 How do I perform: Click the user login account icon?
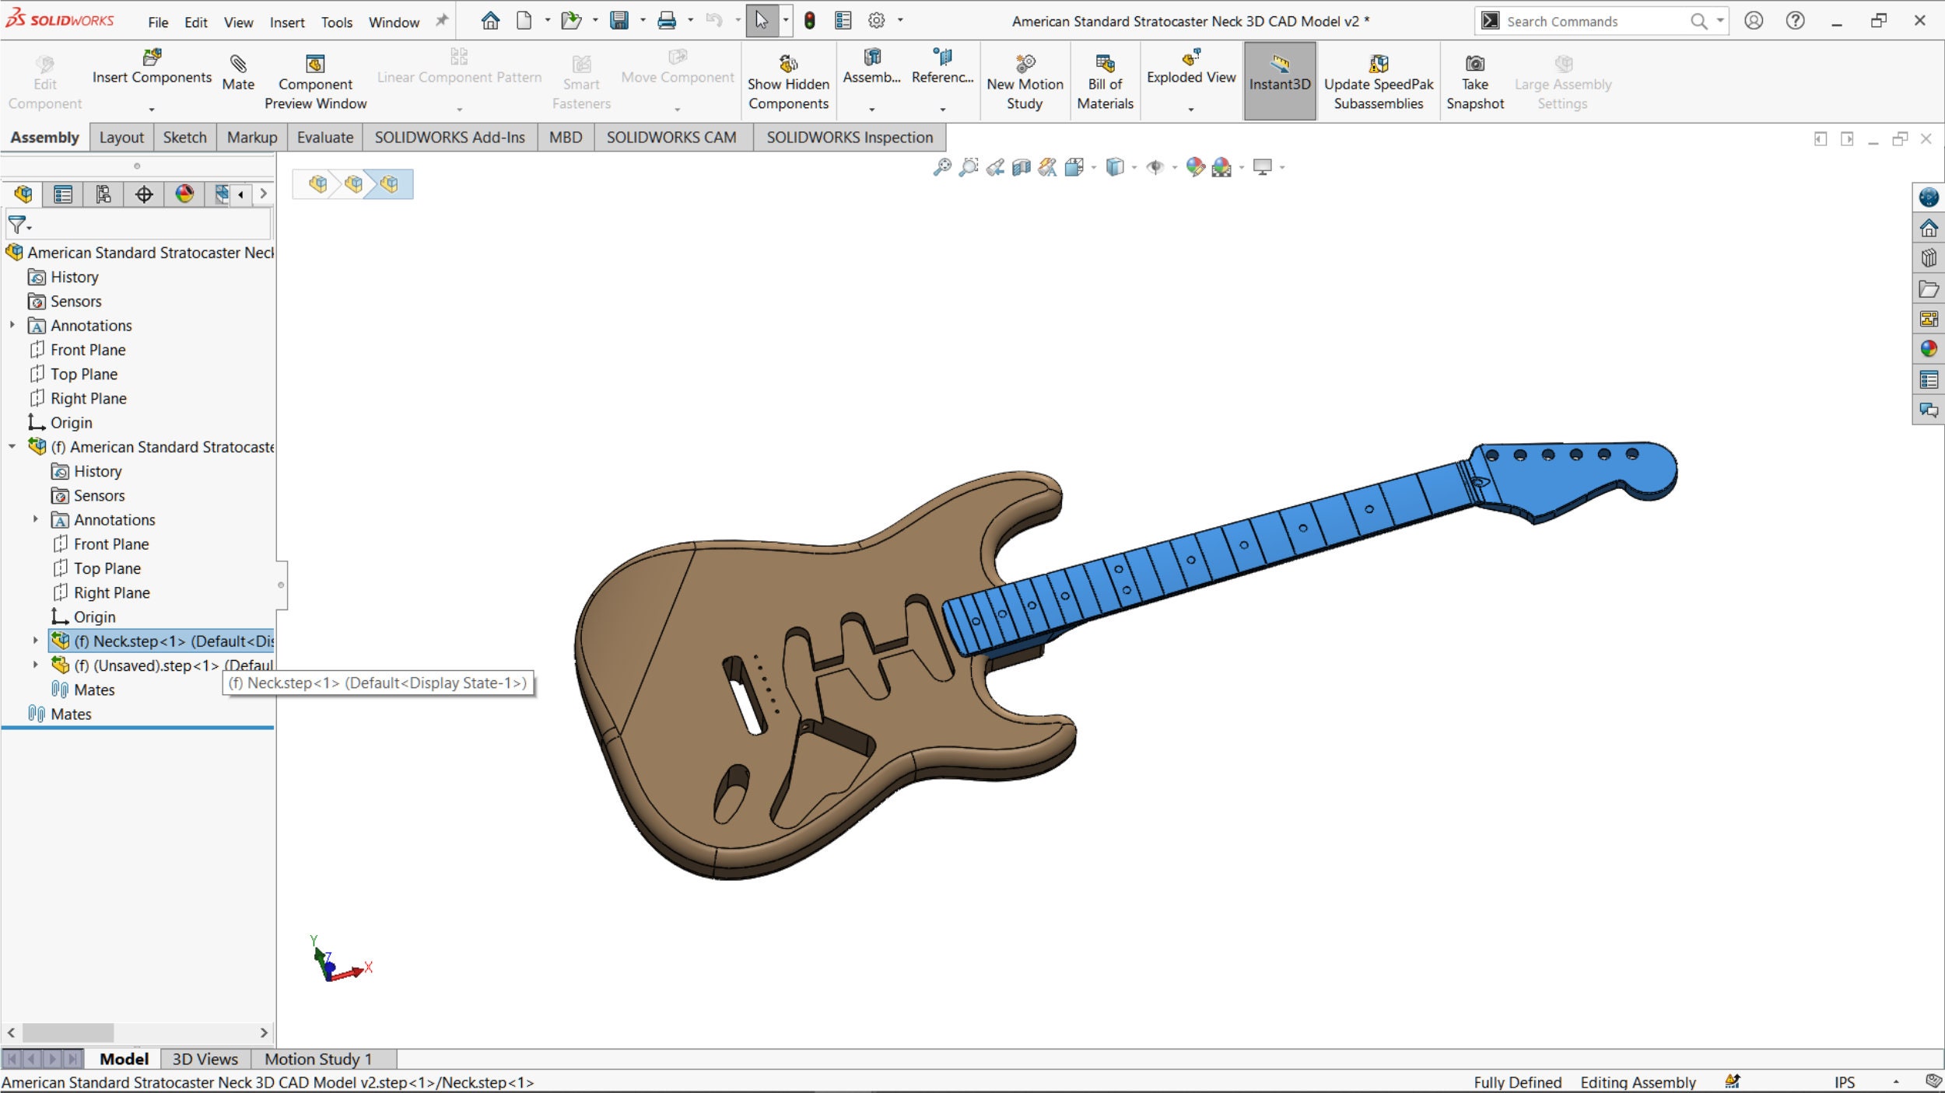point(1754,21)
